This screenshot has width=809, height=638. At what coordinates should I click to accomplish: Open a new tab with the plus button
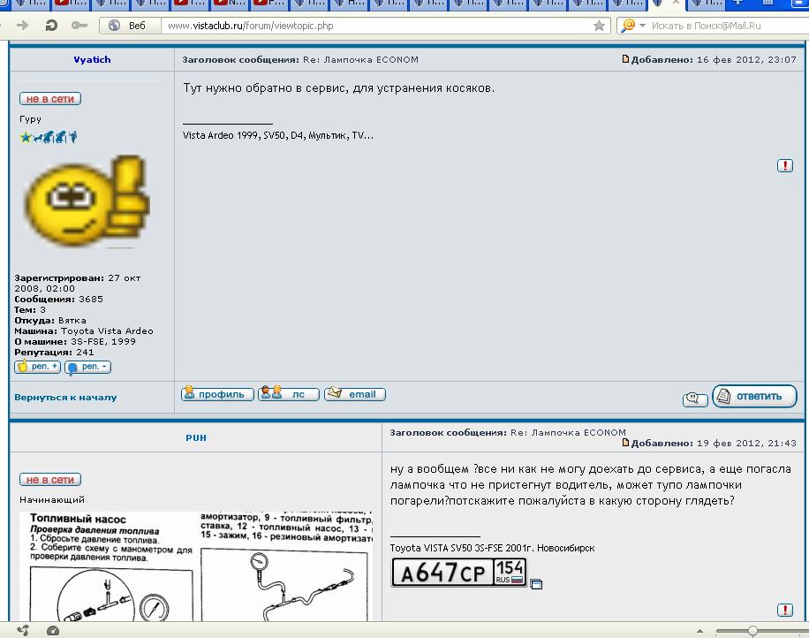click(x=738, y=4)
